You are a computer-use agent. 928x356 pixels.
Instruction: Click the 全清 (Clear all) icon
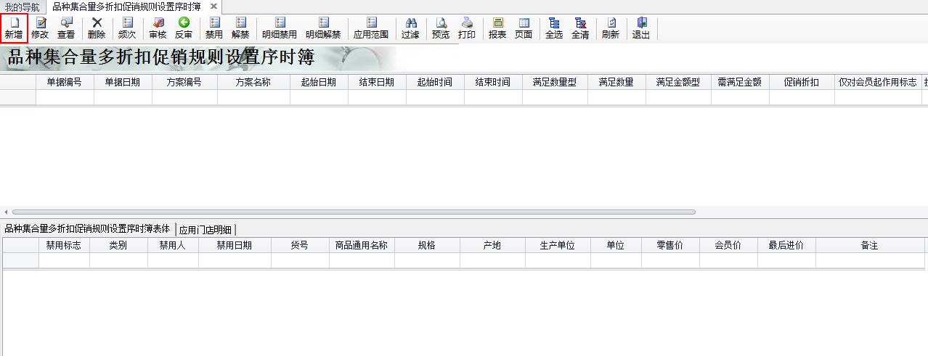click(580, 28)
